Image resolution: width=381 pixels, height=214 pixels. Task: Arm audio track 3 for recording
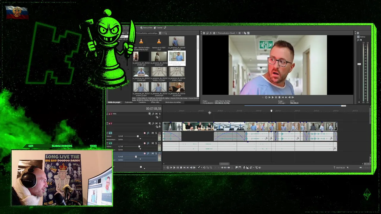click(x=145, y=133)
